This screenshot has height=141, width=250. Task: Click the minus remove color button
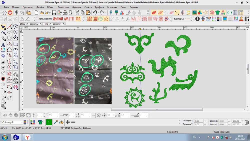(x=73, y=122)
